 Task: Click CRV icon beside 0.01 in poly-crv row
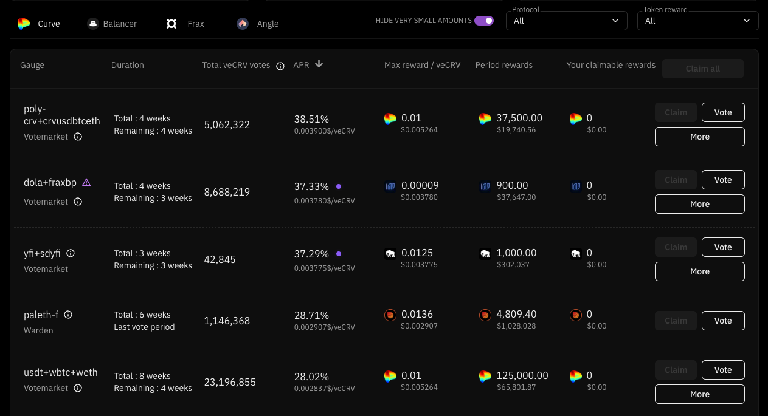[x=390, y=119]
